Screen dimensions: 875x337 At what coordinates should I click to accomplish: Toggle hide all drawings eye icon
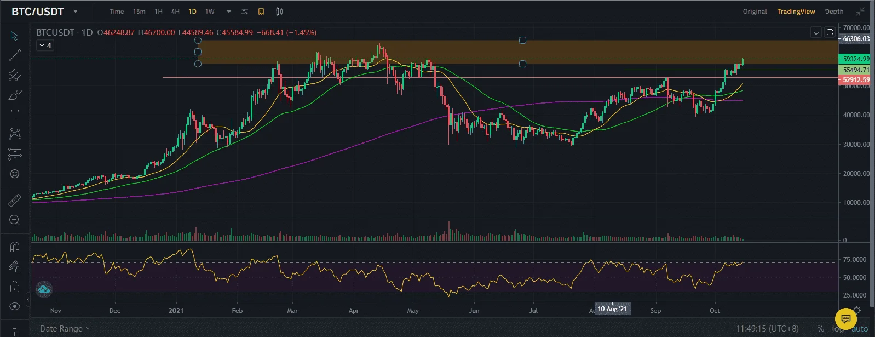(15, 306)
